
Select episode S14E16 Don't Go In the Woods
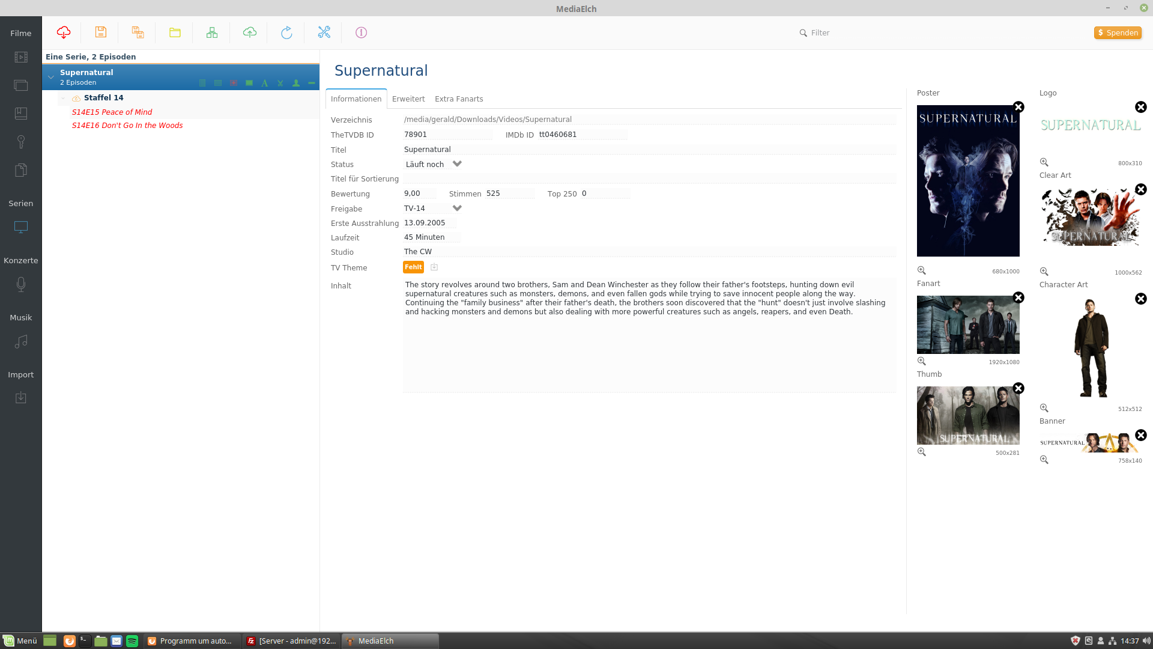127,126
